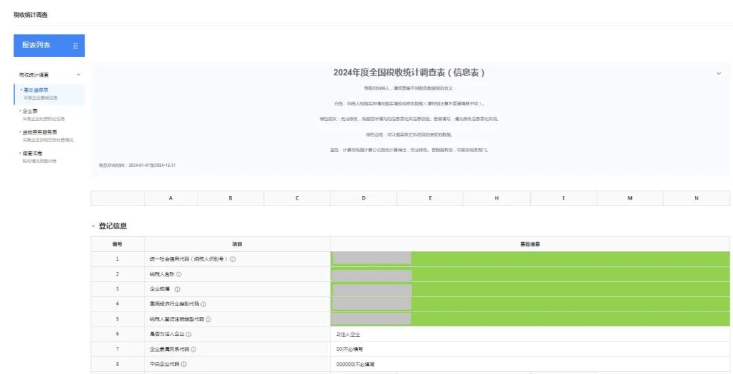The height and width of the screenshot is (374, 733).
Task: Collapse the 税收统计调查 sidebar group
Action: click(x=79, y=75)
